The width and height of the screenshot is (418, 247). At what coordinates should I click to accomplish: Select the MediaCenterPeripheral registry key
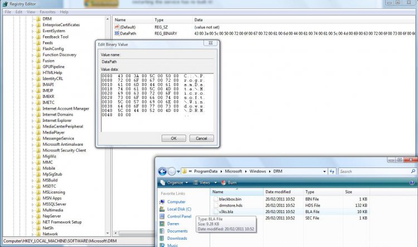tap(63, 126)
